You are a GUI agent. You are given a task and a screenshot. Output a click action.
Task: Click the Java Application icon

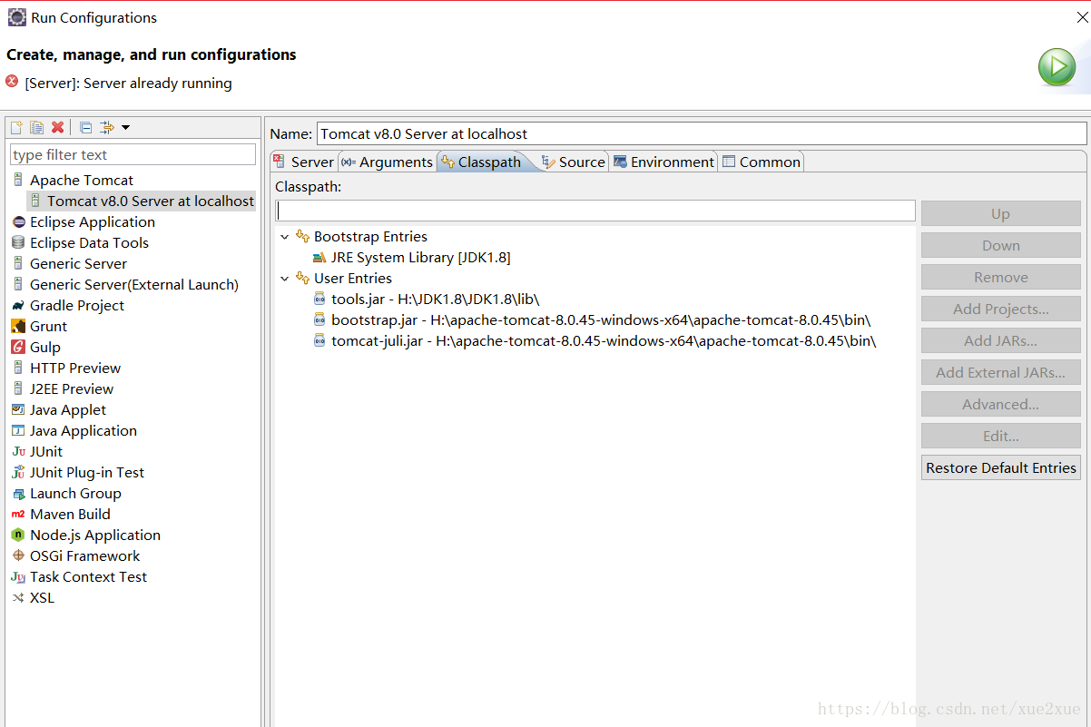point(19,430)
